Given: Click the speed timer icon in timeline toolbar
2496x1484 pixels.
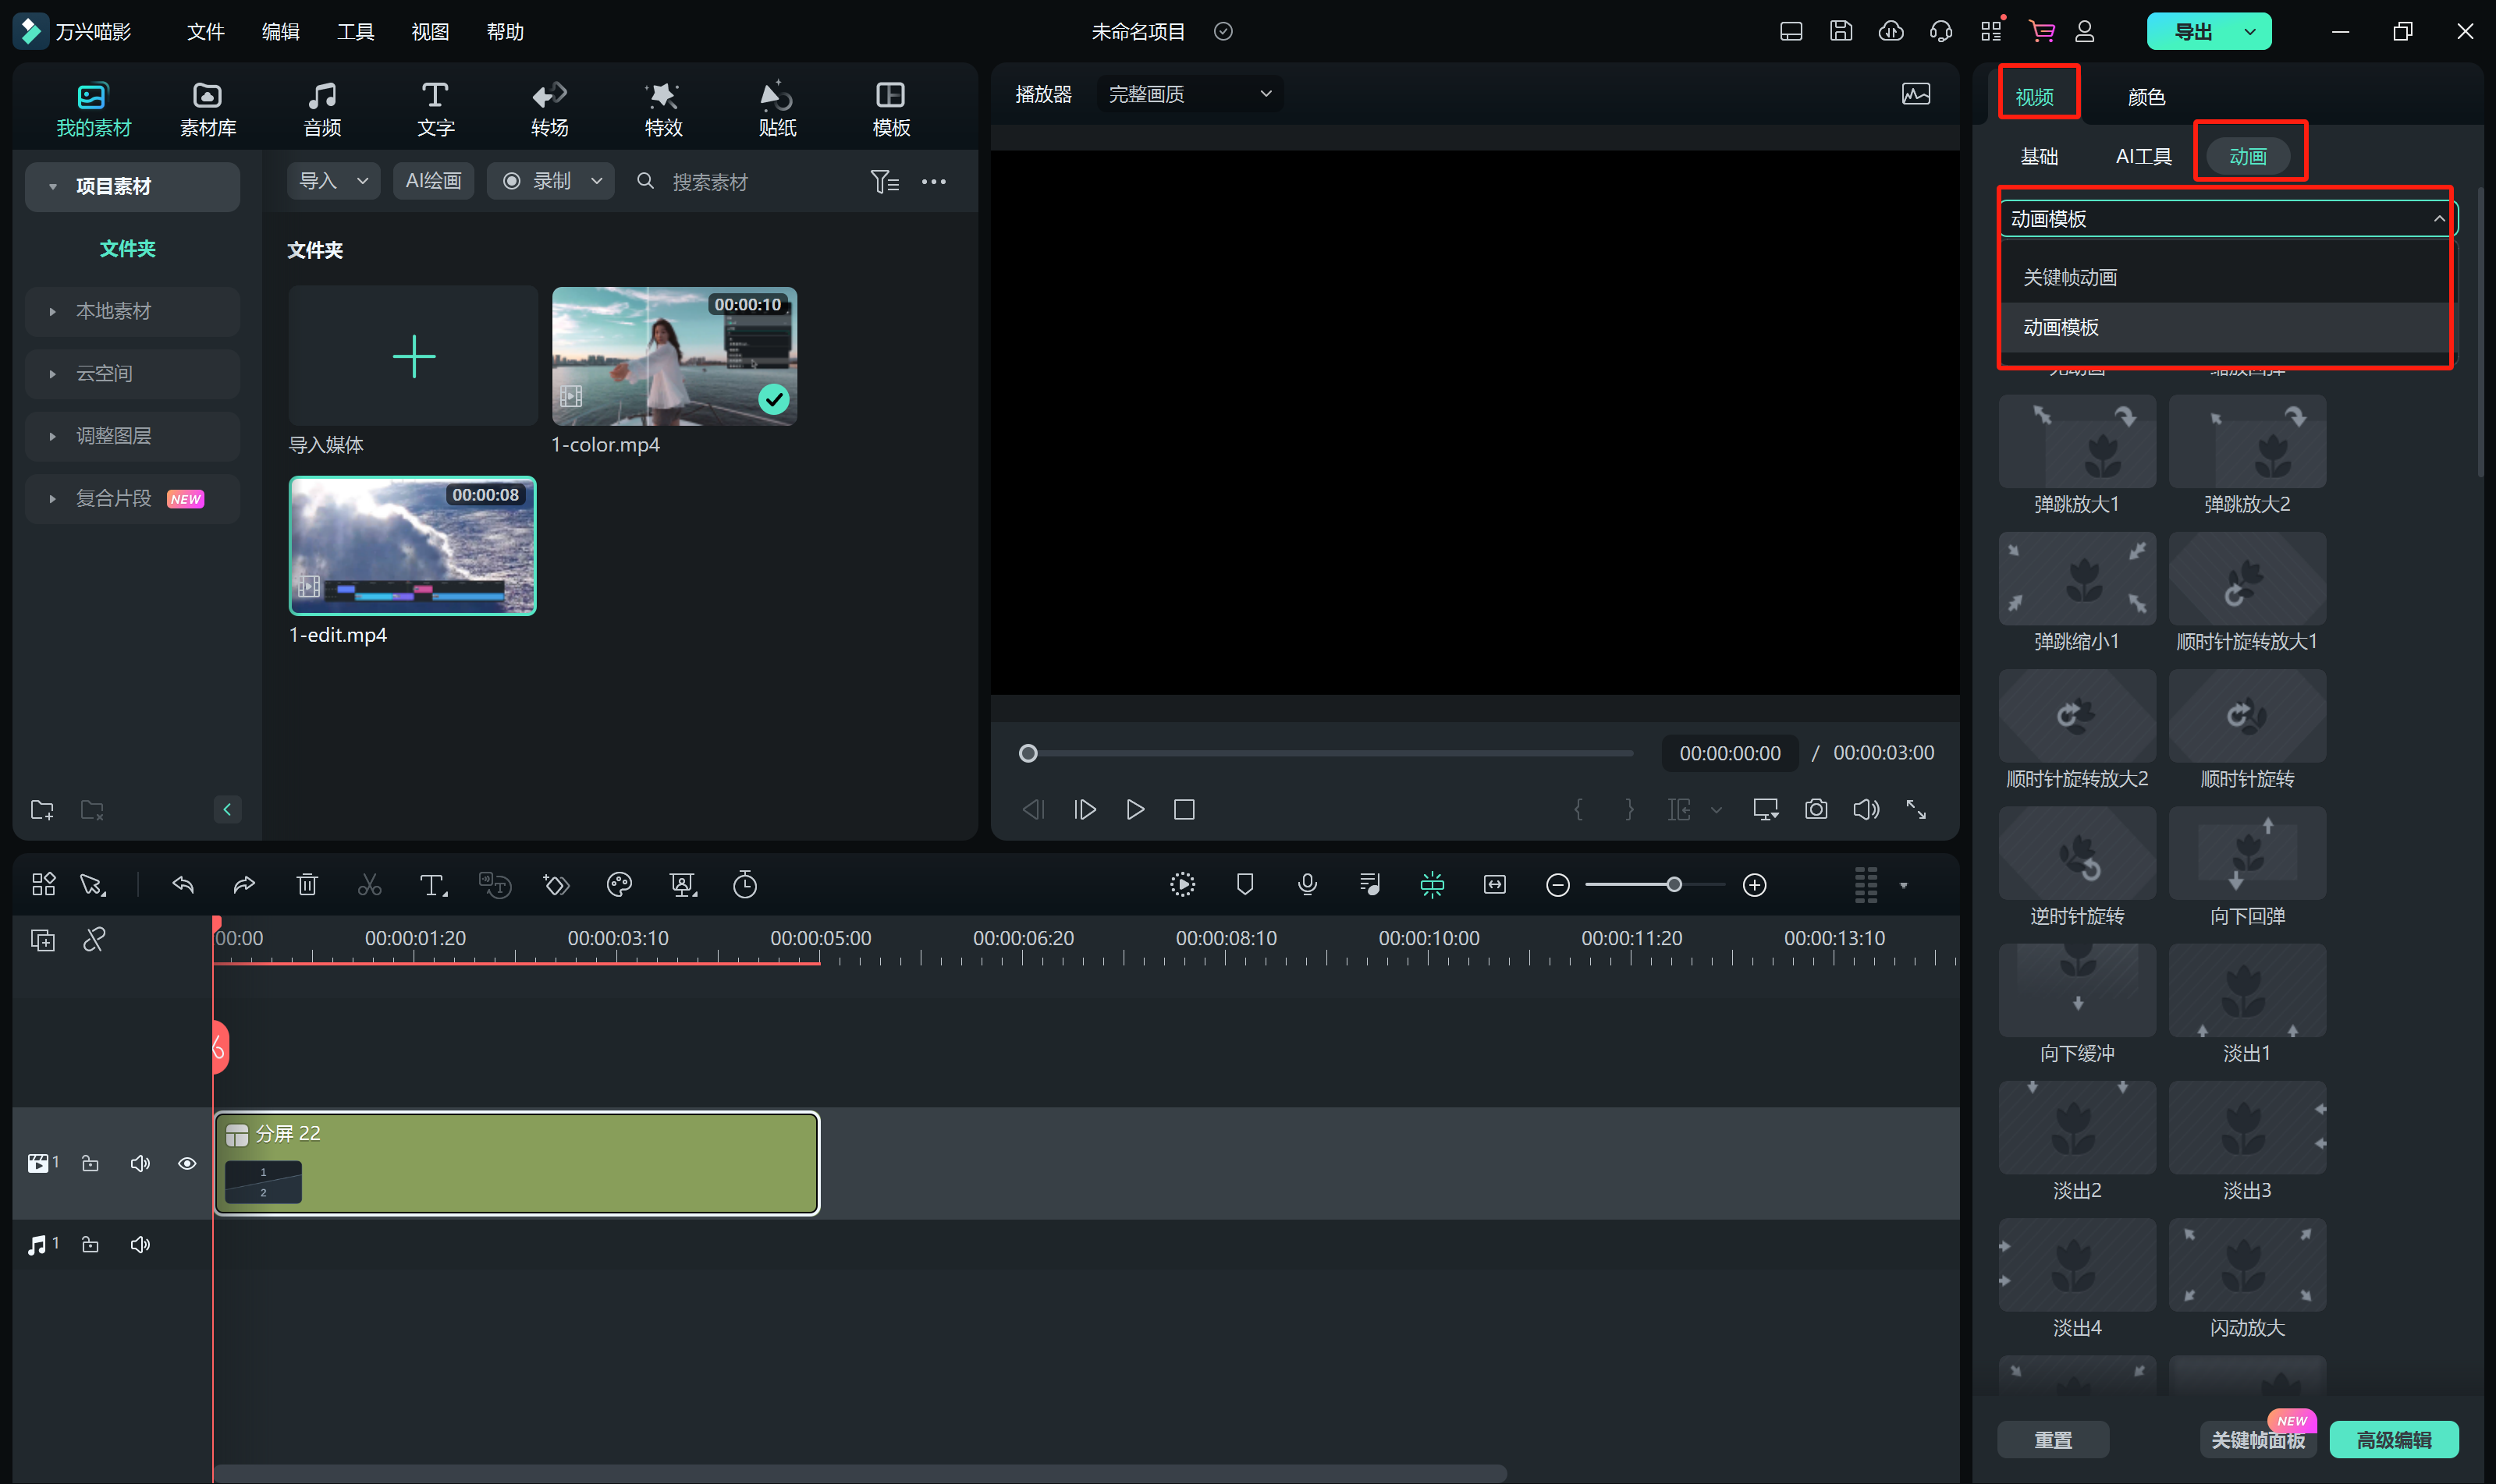Looking at the screenshot, I should pos(744,885).
